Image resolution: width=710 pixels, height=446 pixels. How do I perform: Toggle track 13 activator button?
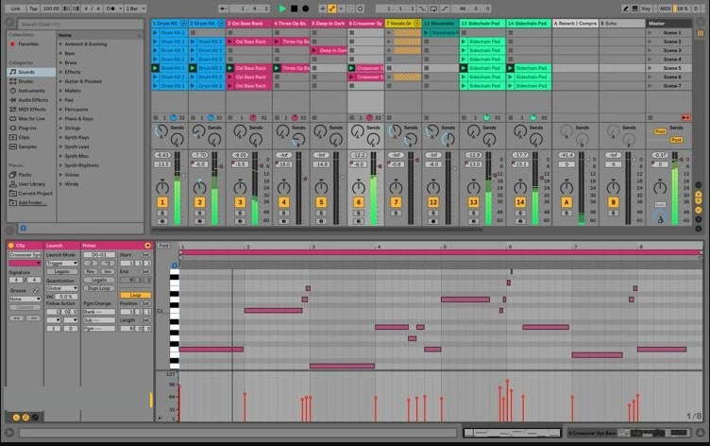tap(473, 202)
